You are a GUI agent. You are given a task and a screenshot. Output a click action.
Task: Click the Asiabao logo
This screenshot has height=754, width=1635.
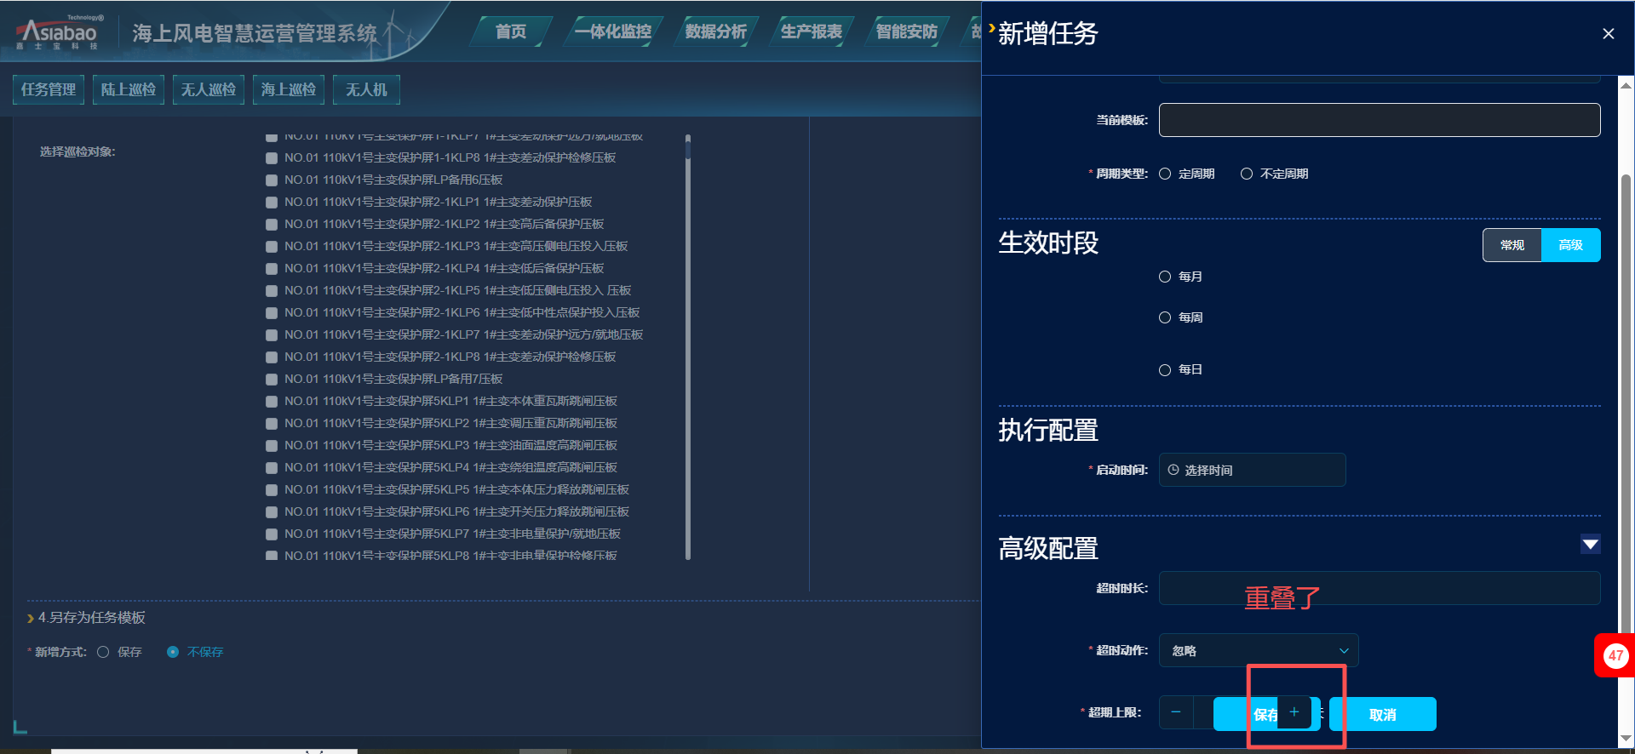click(60, 33)
